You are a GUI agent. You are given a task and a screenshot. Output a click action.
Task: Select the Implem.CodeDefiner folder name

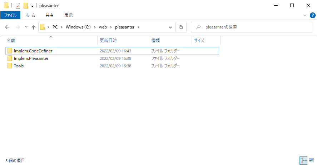click(x=33, y=51)
